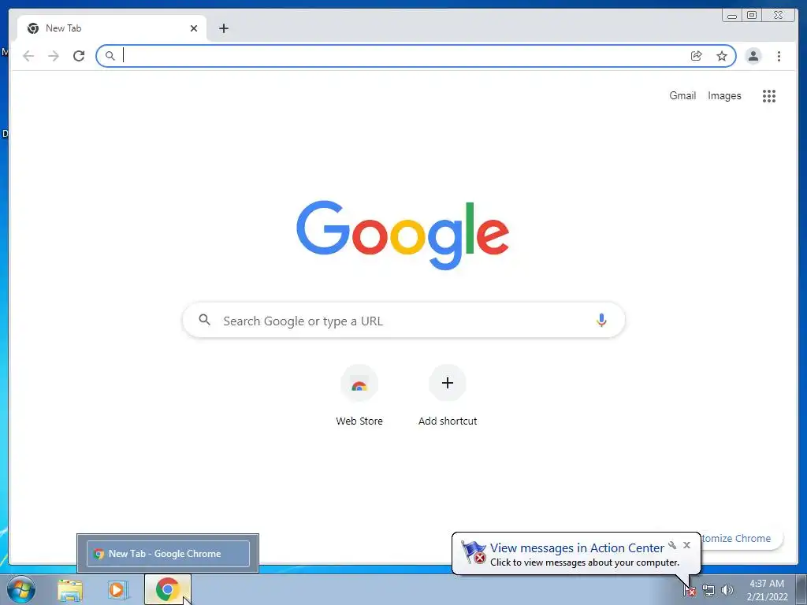Screen dimensions: 807x605
Task: Close the New Tab tab
Action: [194, 28]
